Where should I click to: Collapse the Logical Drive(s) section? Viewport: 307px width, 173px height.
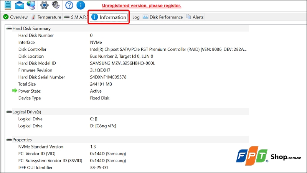coord(9,112)
